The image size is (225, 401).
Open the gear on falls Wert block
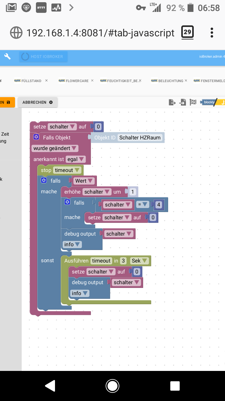[x=44, y=180]
